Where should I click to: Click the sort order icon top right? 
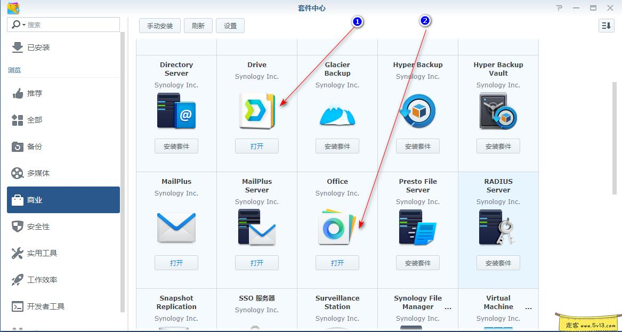607,25
